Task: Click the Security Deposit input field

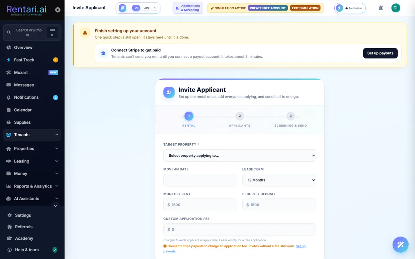Action: click(x=279, y=205)
